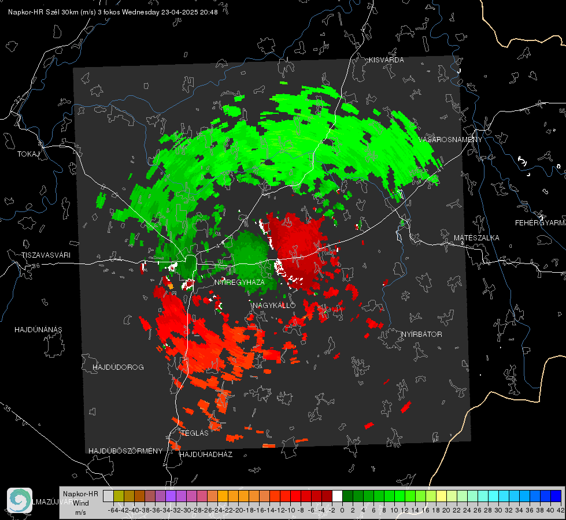Click the white legend swatch

click(337, 496)
